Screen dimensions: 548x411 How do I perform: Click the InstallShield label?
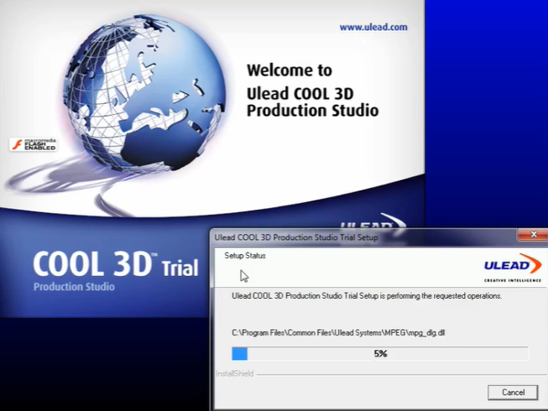tap(234, 373)
